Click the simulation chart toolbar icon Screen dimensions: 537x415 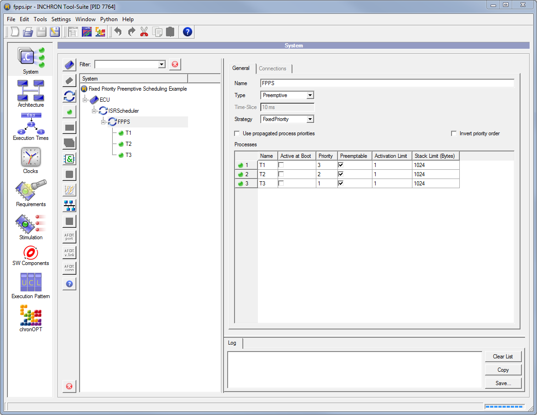86,32
